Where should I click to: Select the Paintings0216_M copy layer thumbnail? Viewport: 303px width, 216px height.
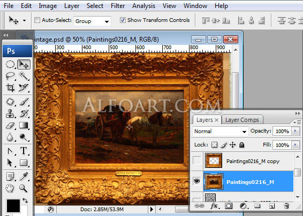tap(214, 160)
